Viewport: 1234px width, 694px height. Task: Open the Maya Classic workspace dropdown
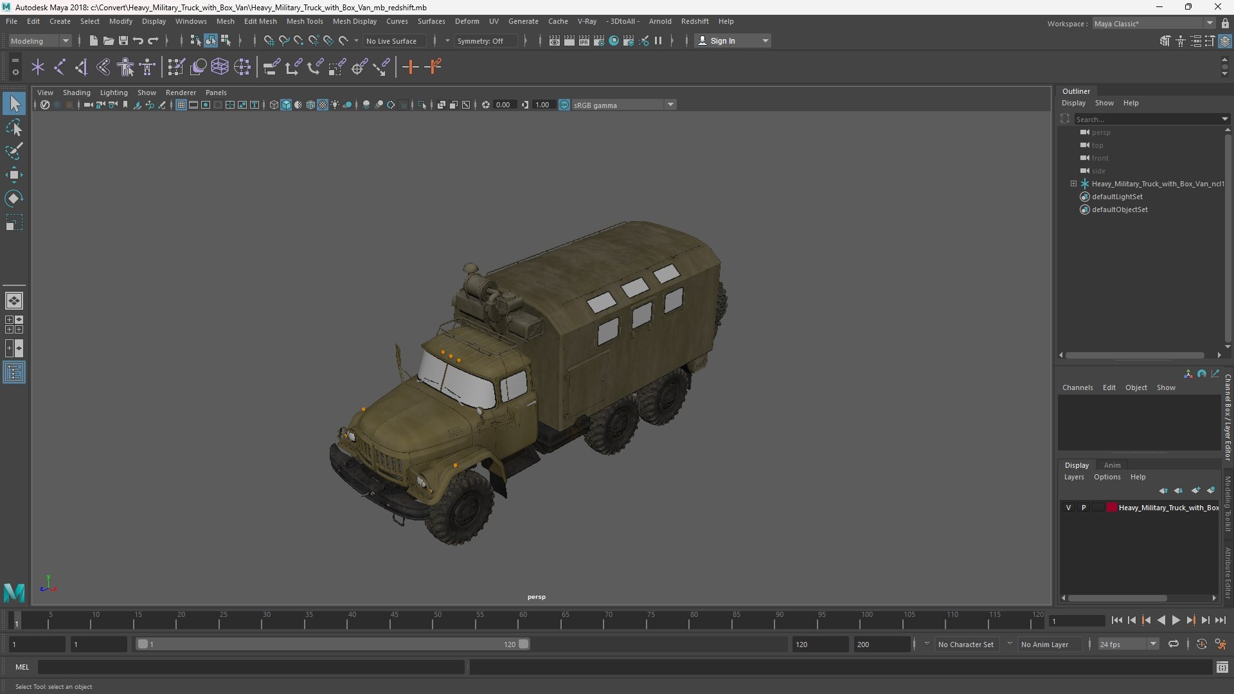[x=1154, y=24]
